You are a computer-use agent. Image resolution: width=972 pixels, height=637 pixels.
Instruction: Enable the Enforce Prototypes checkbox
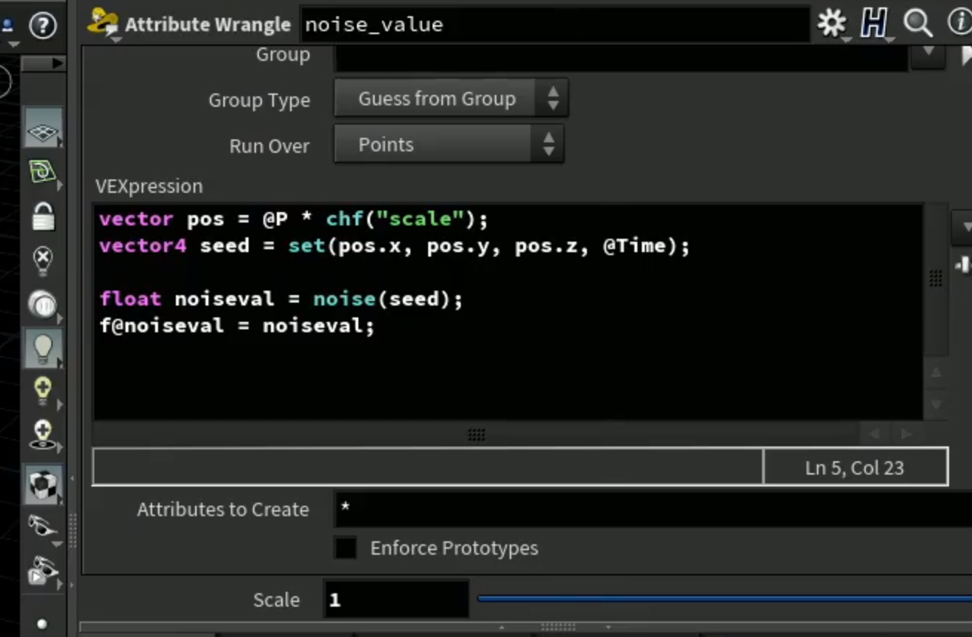click(346, 548)
